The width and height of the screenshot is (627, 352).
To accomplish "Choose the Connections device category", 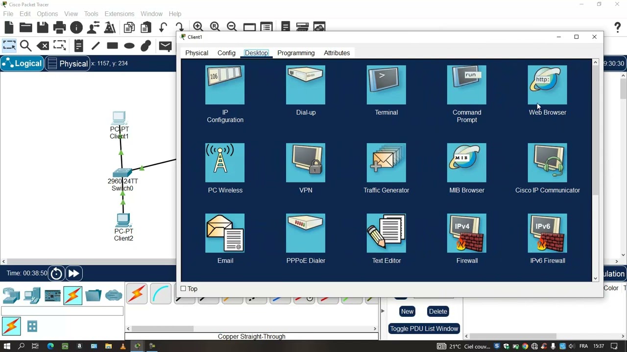I will coord(72,296).
